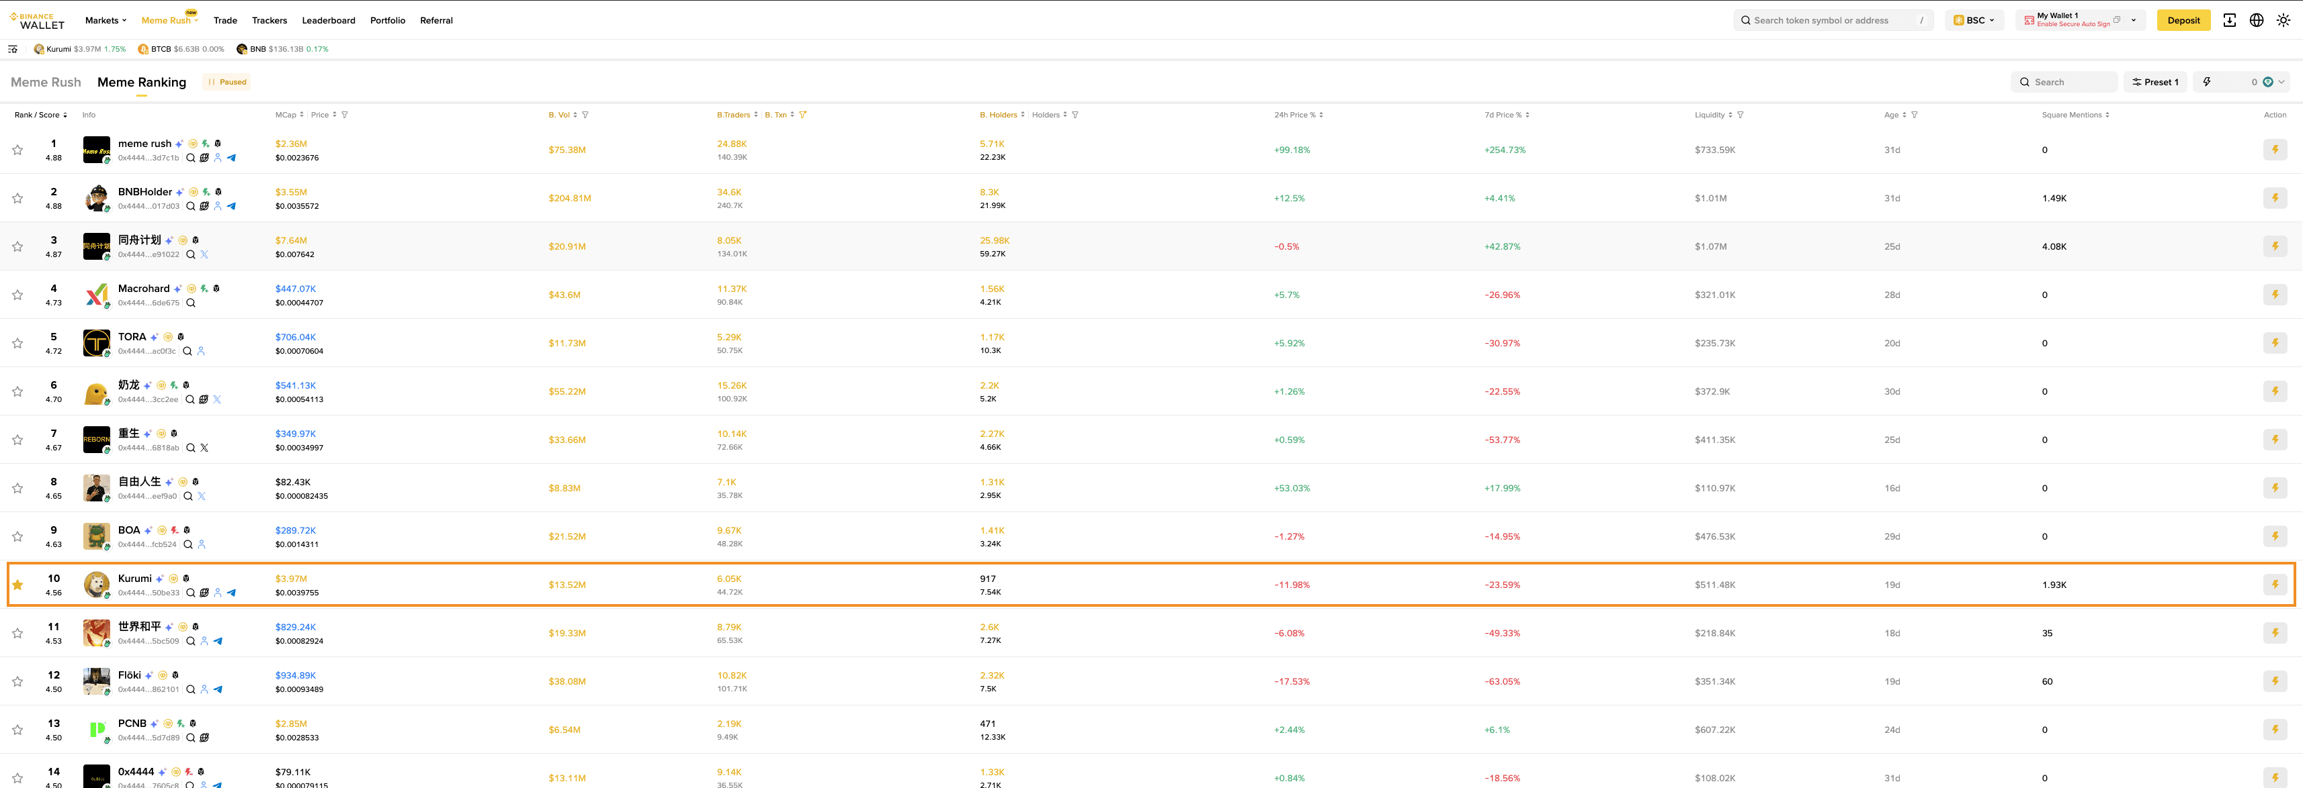Unfavorite the Kurumi token star

(18, 585)
